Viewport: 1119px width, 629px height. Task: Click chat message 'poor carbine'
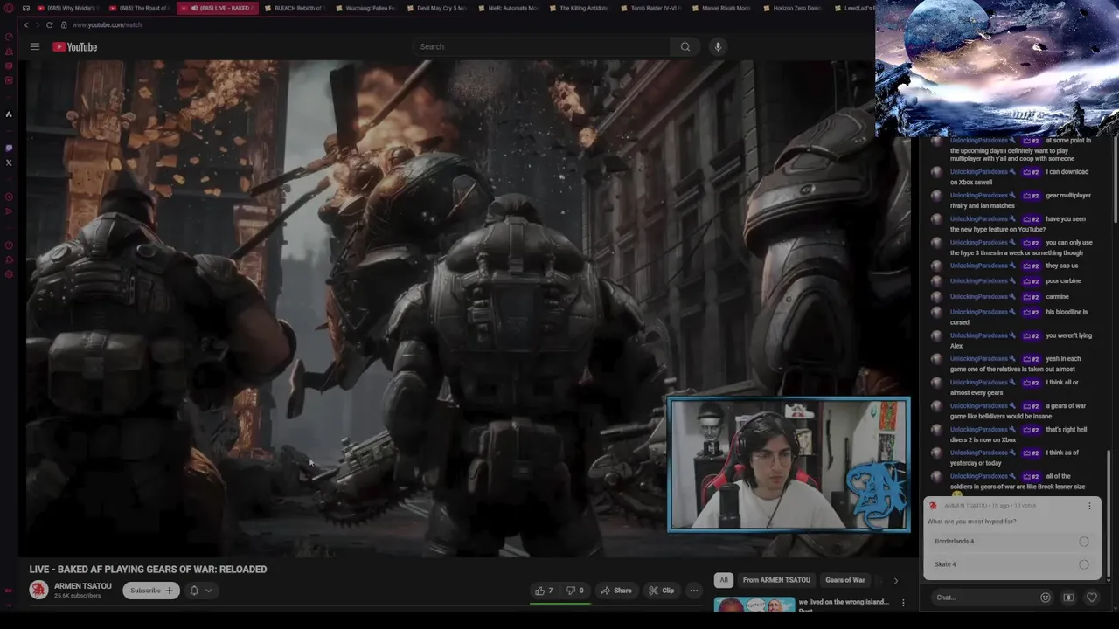[x=1063, y=281]
